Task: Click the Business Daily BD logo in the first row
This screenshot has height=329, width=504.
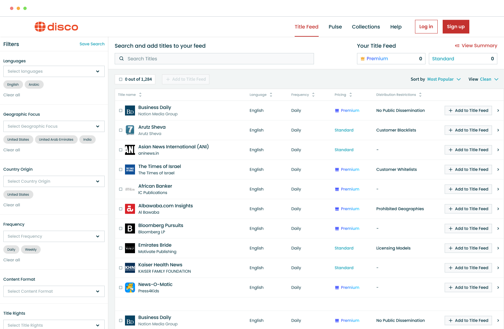Action: click(130, 111)
